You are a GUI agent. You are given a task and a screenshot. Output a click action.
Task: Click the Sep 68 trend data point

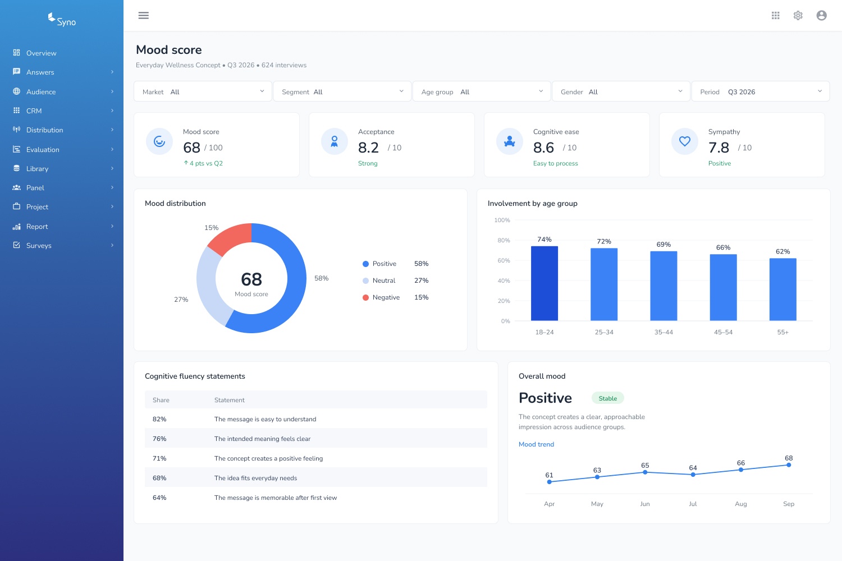click(x=789, y=465)
